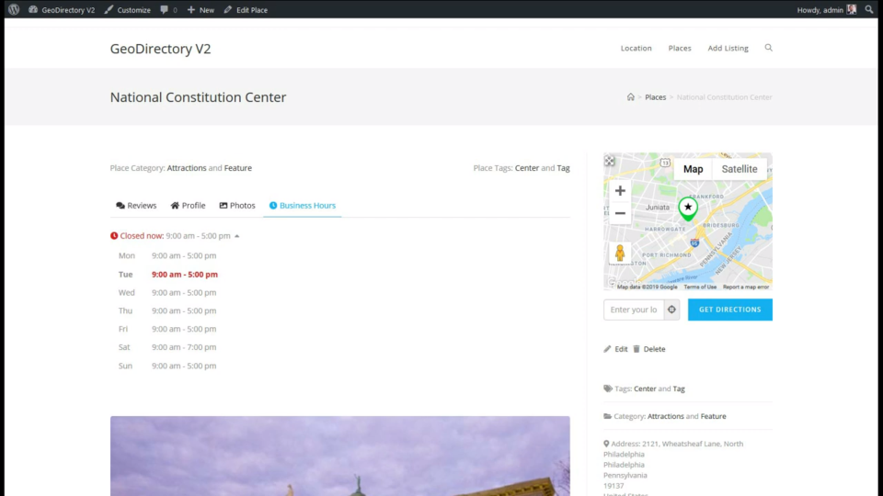Click the Edit listing link
The width and height of the screenshot is (883, 496).
point(615,349)
